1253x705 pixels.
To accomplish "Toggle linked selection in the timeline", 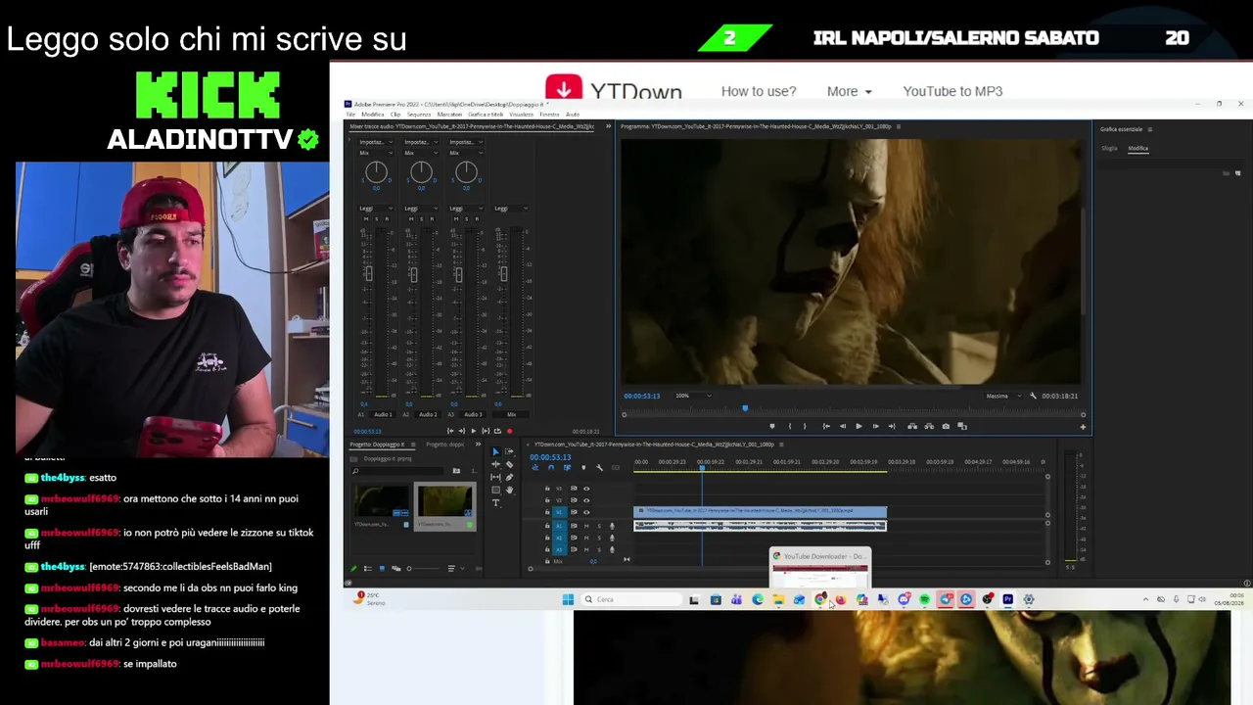I will click(x=567, y=467).
